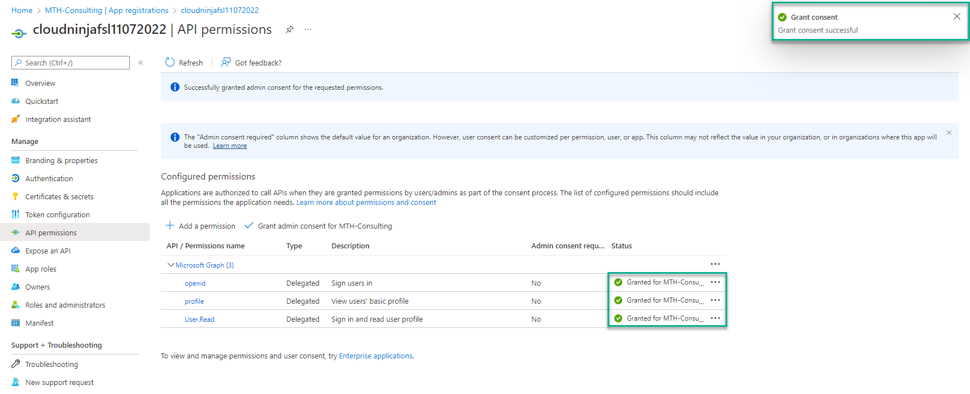Click the Add a permission text
This screenshot has width=970, height=394.
pos(207,226)
